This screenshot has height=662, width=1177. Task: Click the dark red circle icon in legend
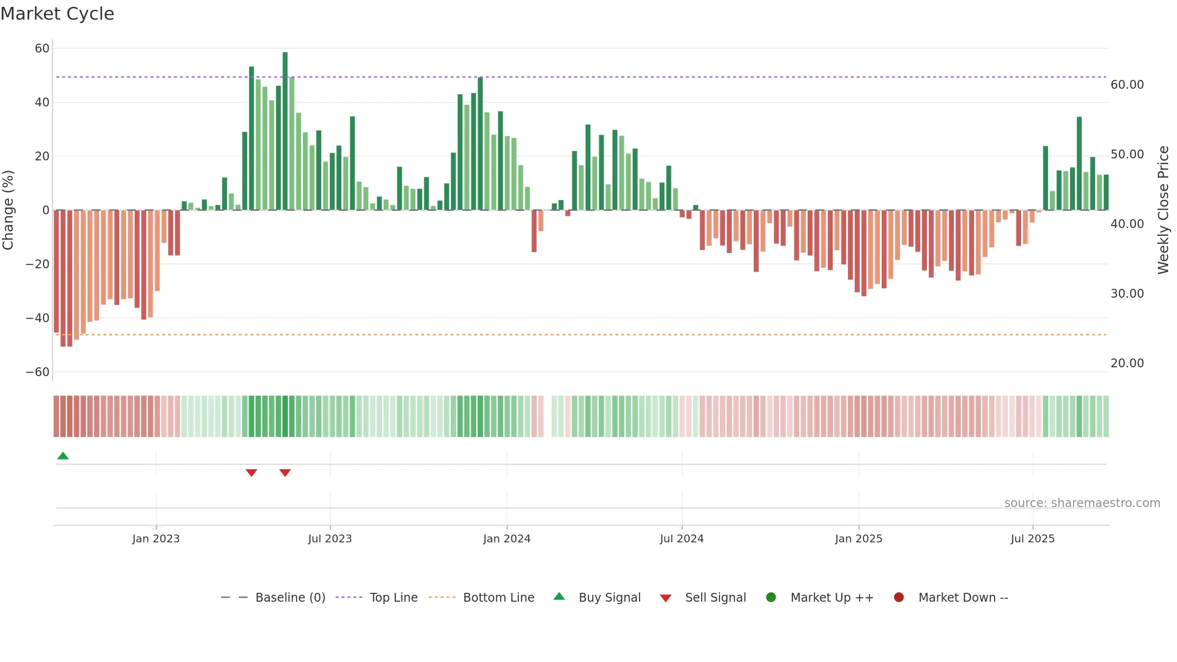(899, 597)
